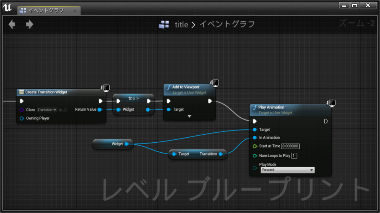Viewport: 380px width, 213px height.
Task: Click the Add to Viewport input exec pin
Action: tap(169, 101)
